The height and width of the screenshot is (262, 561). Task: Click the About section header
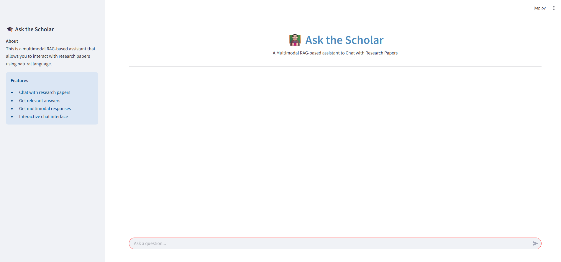[x=12, y=41]
